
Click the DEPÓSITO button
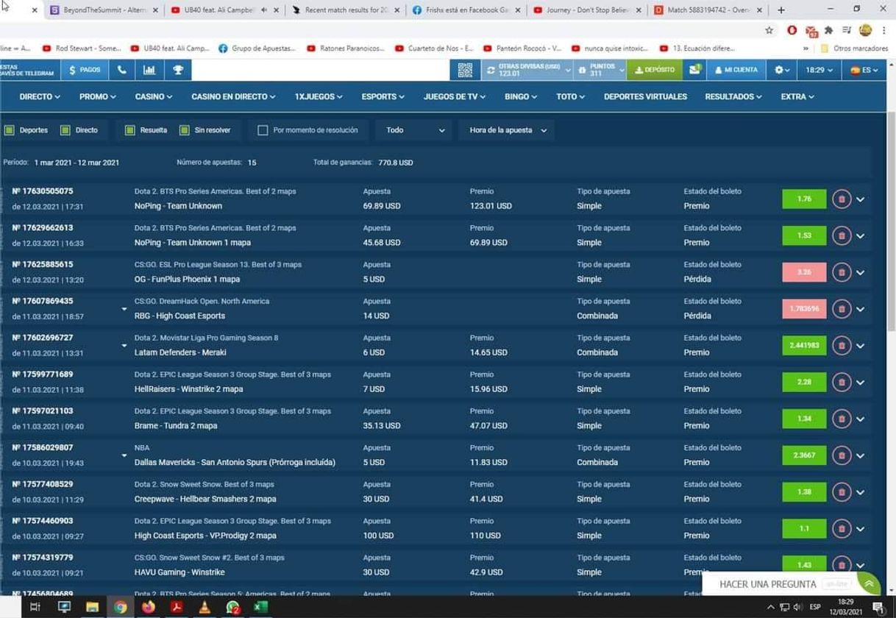pyautogui.click(x=655, y=70)
